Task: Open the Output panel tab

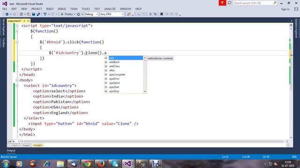Action: pos(11,150)
